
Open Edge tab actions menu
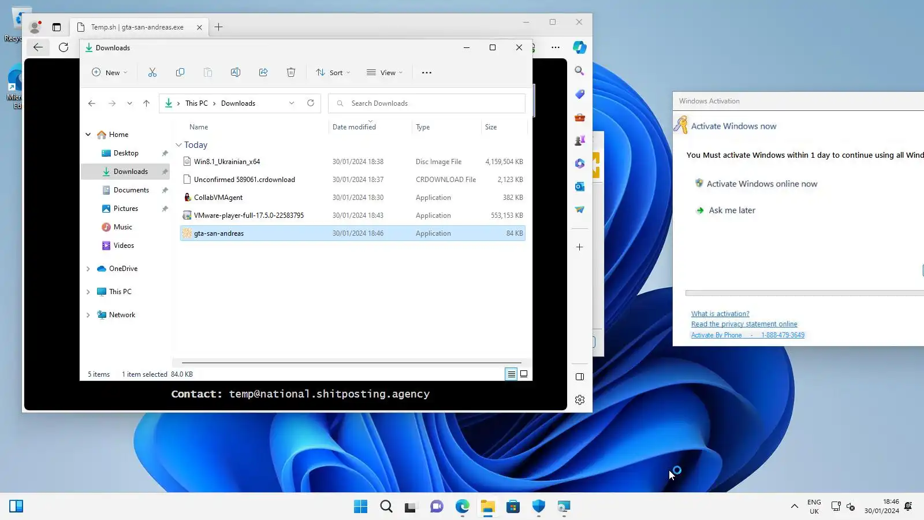pyautogui.click(x=57, y=27)
